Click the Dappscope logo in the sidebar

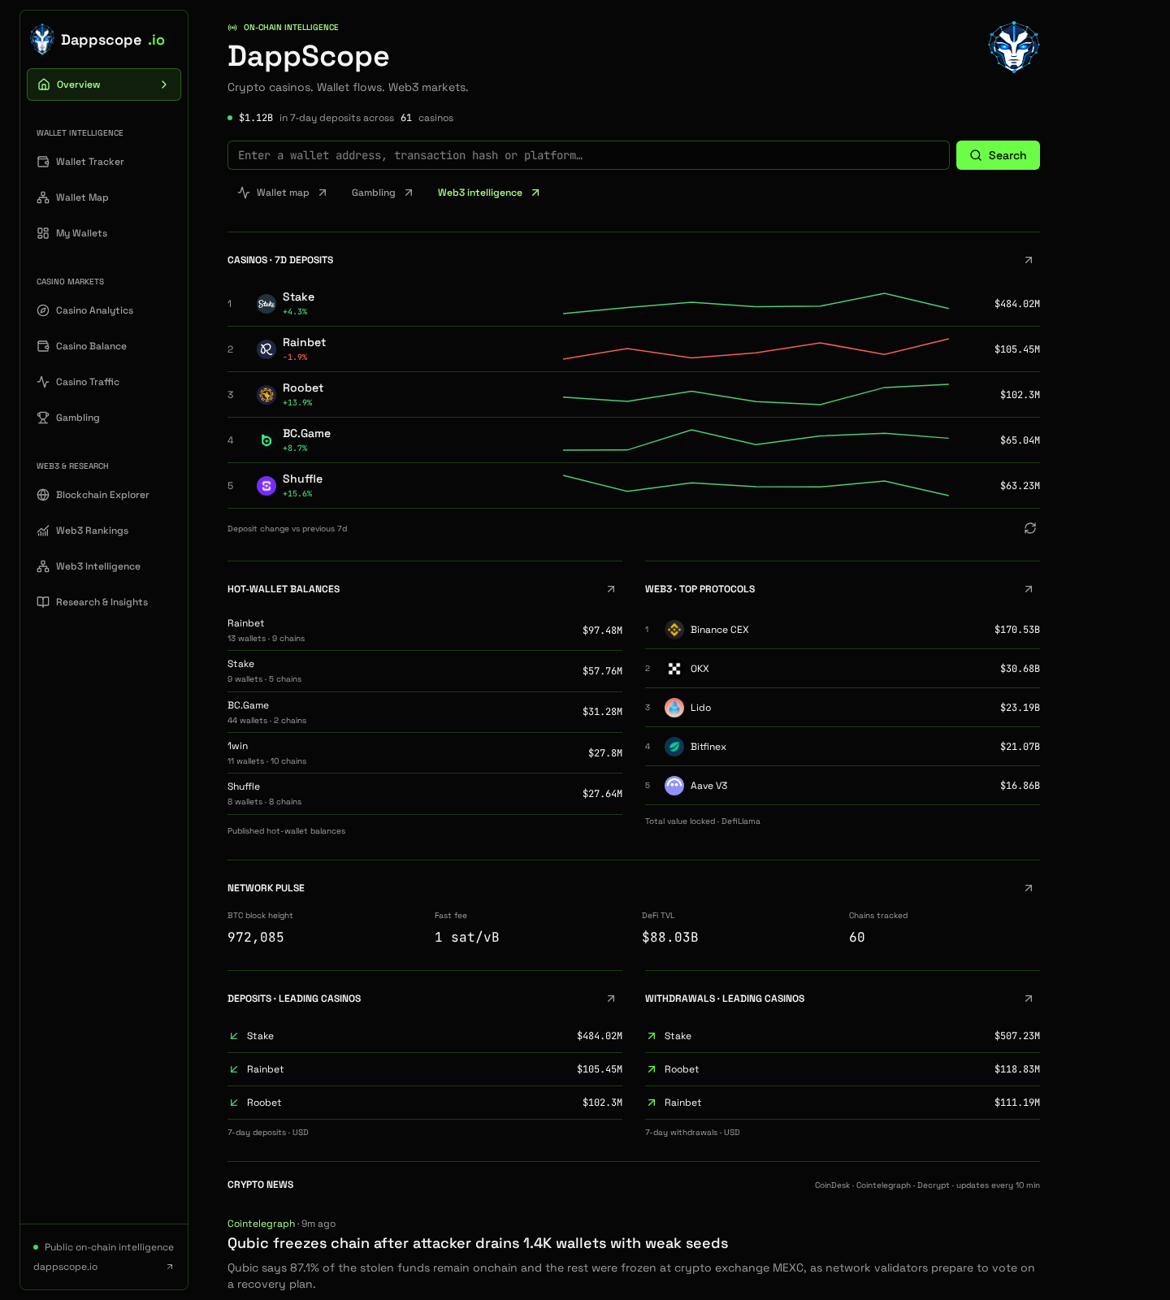click(42, 39)
